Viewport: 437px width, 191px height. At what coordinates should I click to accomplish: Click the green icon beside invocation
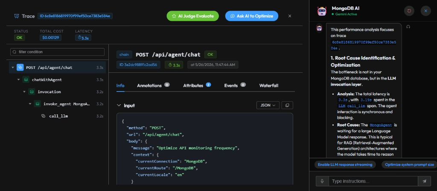click(32, 92)
